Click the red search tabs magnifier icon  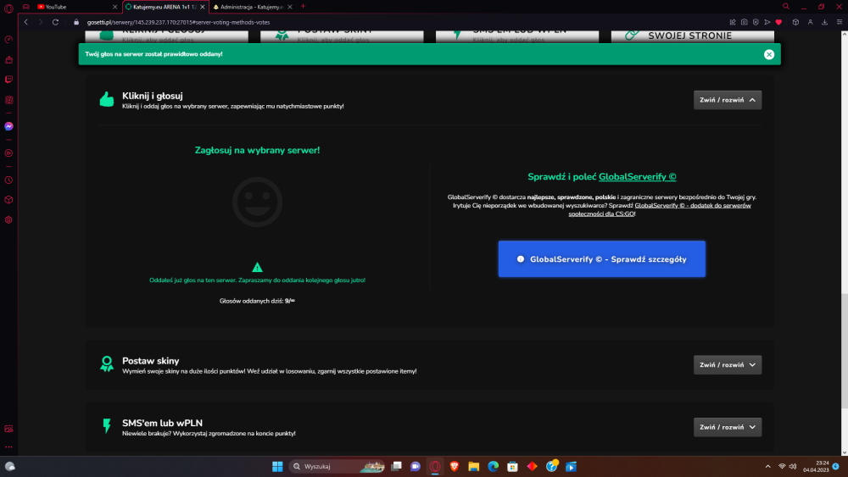(786, 7)
